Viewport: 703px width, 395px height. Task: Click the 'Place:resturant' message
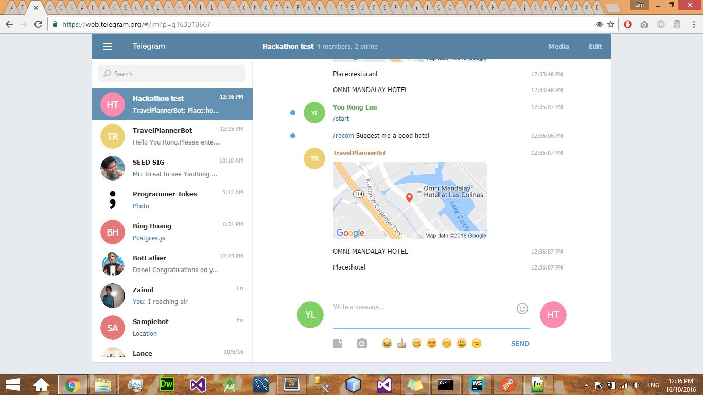pos(356,74)
